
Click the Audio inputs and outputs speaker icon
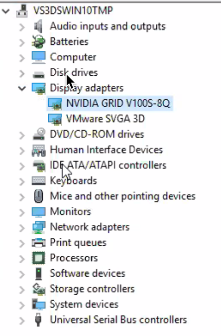pyautogui.click(x=38, y=26)
